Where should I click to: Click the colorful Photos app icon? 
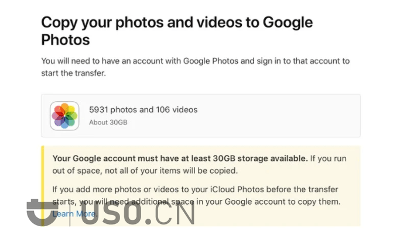(64, 116)
